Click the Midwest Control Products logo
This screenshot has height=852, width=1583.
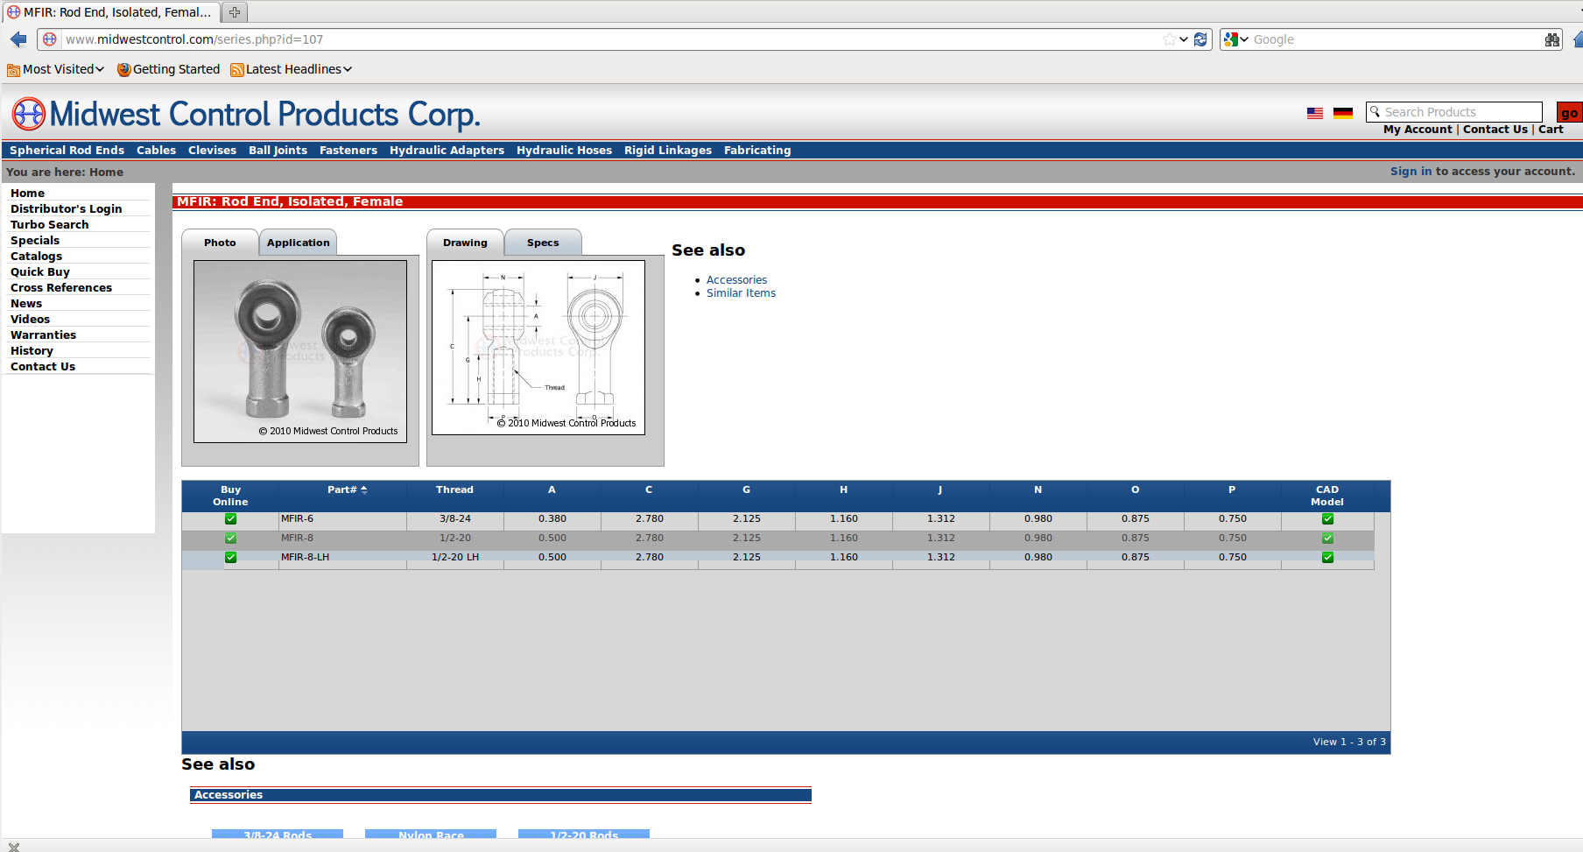click(x=246, y=114)
